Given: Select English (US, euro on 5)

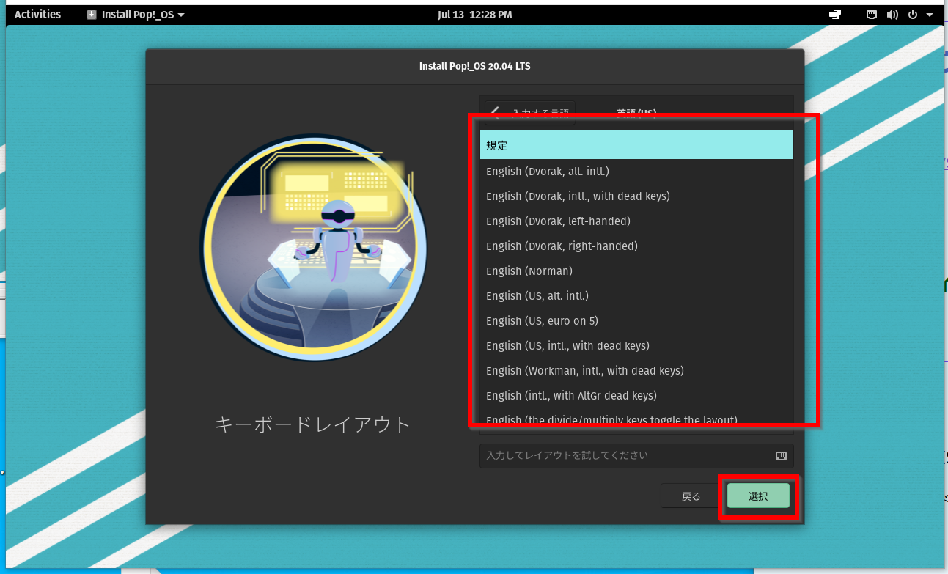Looking at the screenshot, I should pyautogui.click(x=636, y=320).
